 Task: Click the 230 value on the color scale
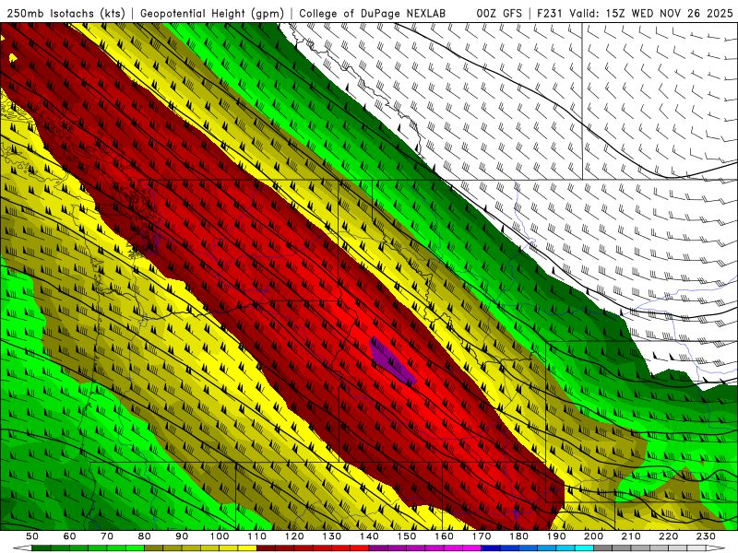click(x=706, y=536)
